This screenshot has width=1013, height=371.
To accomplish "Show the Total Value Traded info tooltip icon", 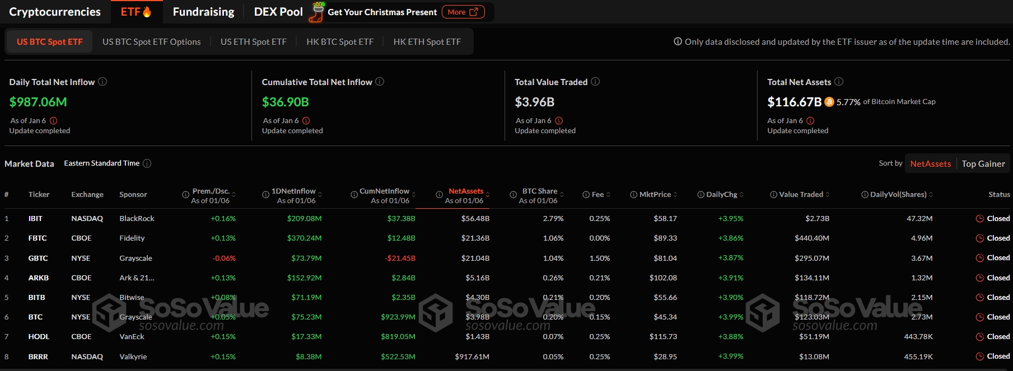I will click(x=595, y=82).
